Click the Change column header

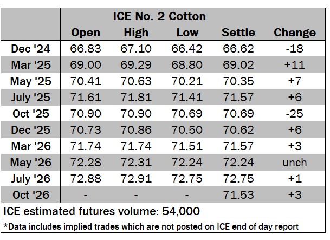[294, 33]
